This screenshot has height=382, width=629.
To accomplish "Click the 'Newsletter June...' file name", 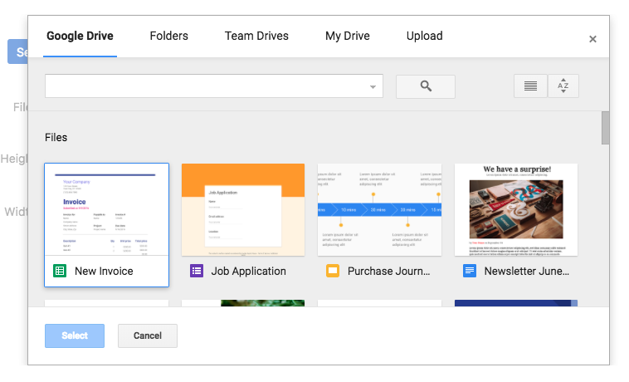I will (x=527, y=272).
